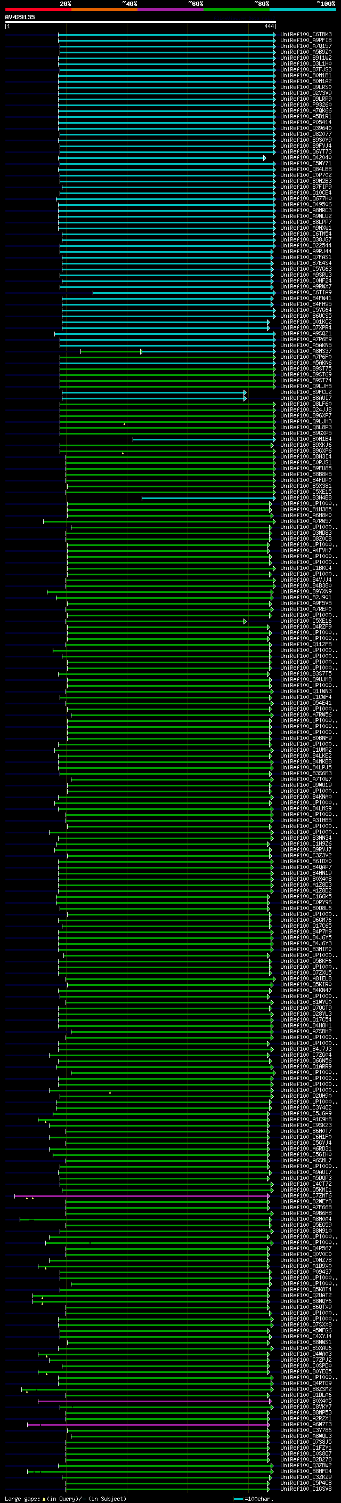Select hit UniRef100_C6TBK3

coord(306,35)
